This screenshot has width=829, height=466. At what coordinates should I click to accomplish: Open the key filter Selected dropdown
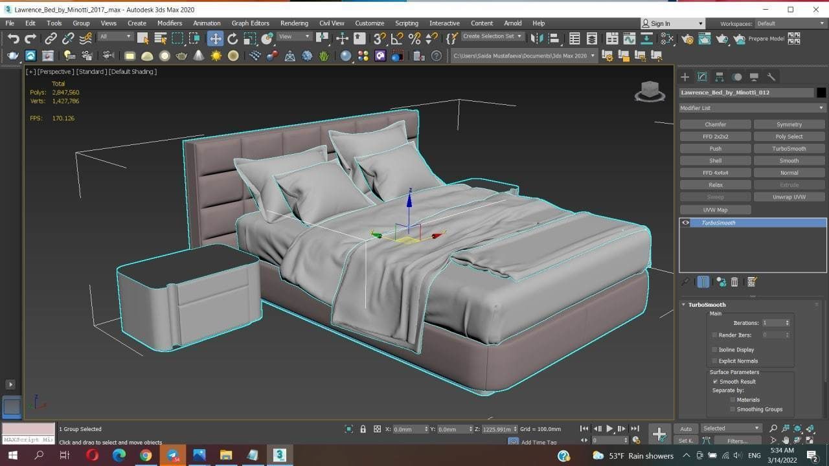coord(731,428)
